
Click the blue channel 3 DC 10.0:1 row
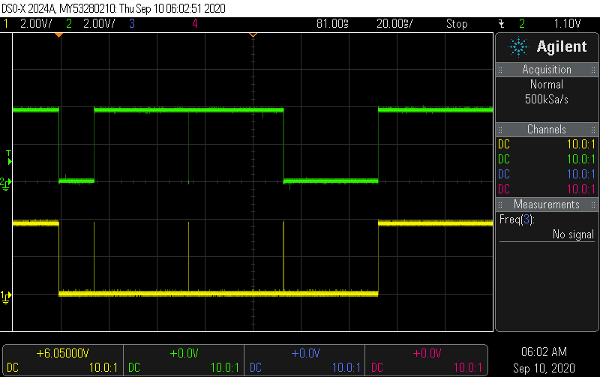pyautogui.click(x=547, y=175)
